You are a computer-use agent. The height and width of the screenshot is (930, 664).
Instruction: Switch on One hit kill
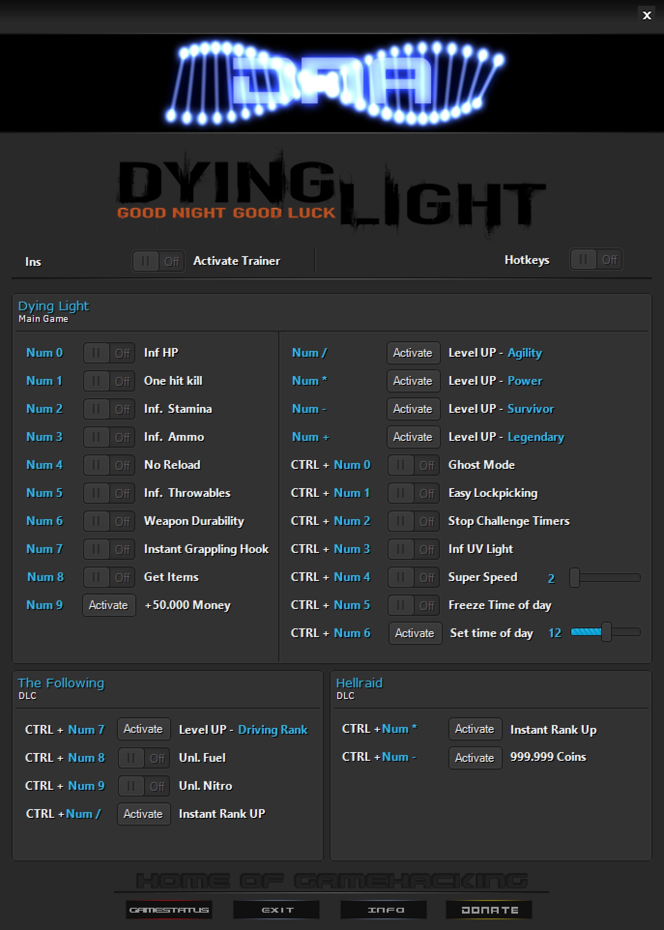coord(109,381)
